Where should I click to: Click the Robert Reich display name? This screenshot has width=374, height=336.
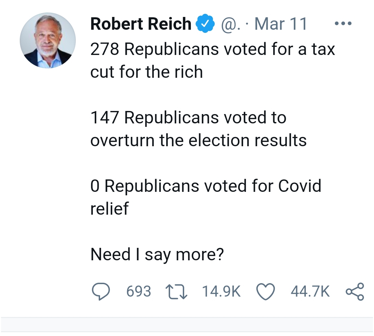[x=141, y=24]
